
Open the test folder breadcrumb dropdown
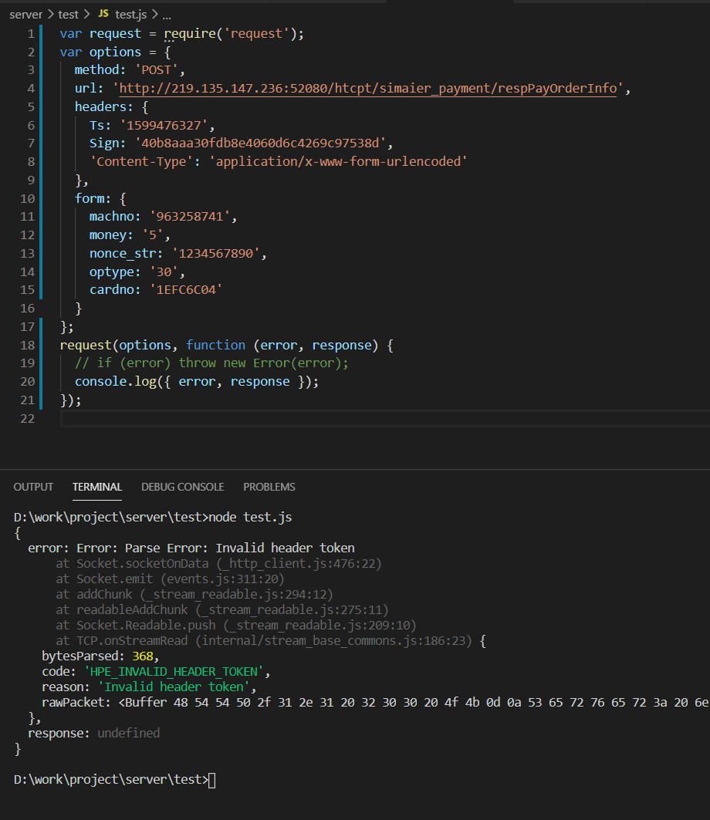68,14
